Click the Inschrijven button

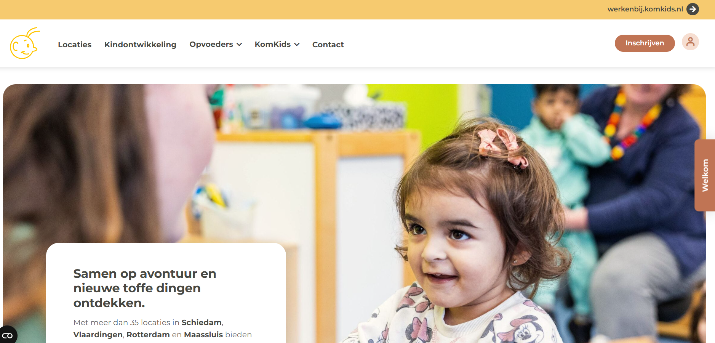point(645,43)
